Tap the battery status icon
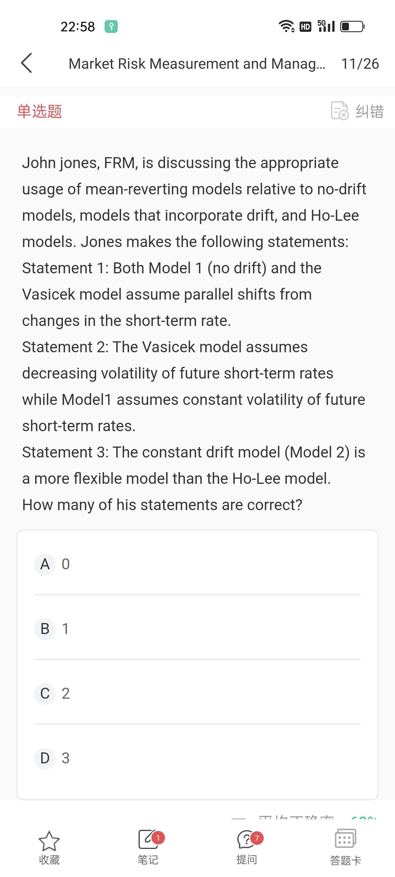 (x=352, y=26)
